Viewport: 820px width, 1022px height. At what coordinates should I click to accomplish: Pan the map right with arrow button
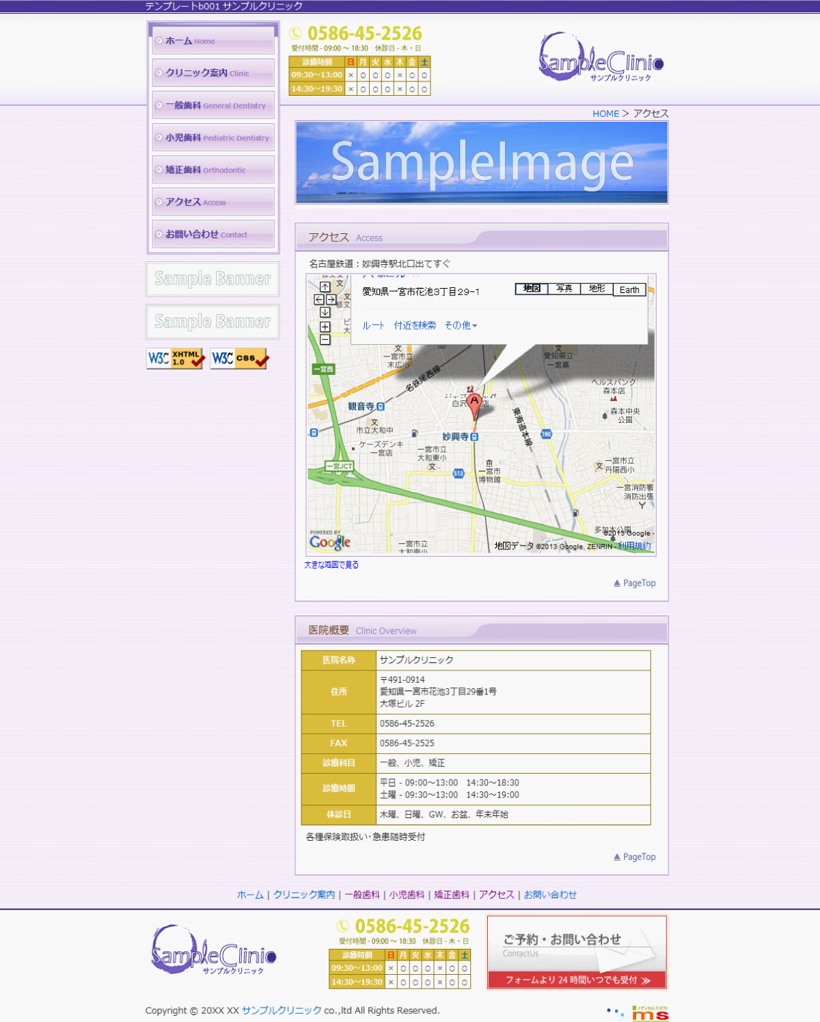[x=331, y=300]
